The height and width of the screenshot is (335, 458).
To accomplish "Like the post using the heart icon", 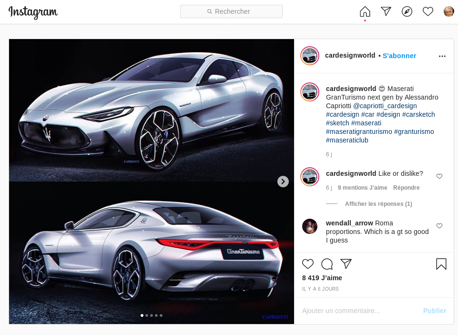I will coord(307,264).
